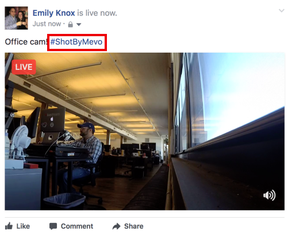Screen dimensions: 288x235
Task: Open Emily Knox's profile picture
Action: click(16, 18)
